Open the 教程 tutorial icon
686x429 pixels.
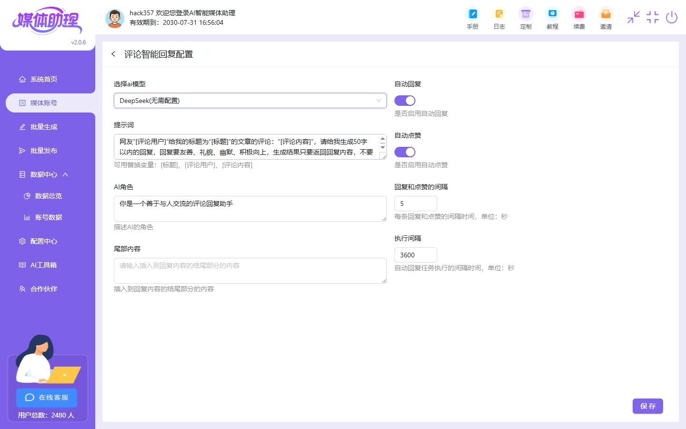click(x=552, y=19)
